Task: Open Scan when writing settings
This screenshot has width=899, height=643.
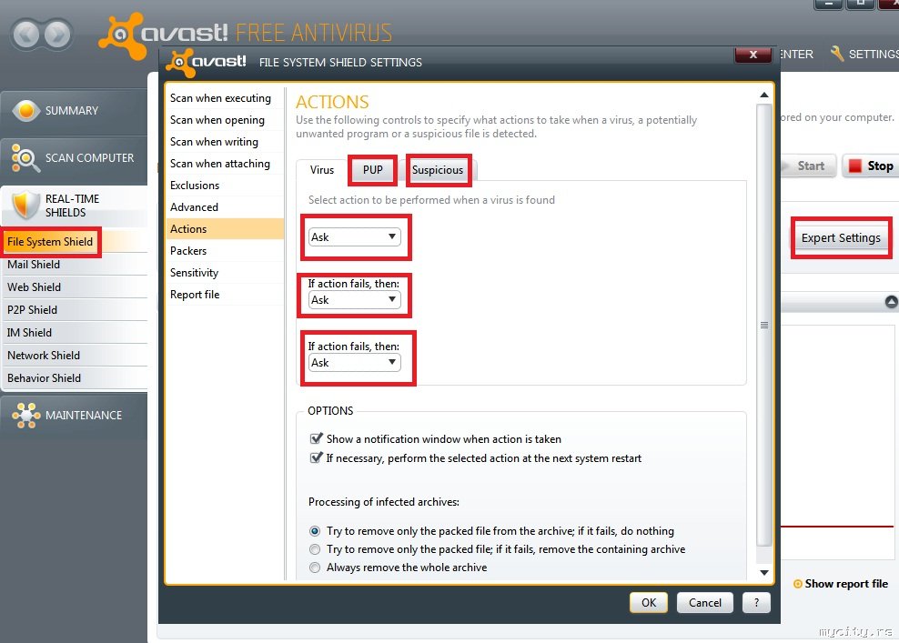Action: (x=224, y=142)
